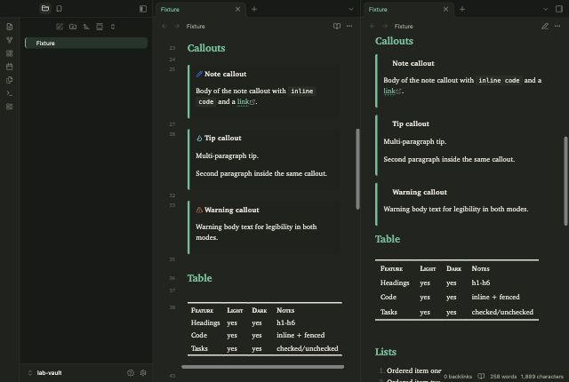Toggle auto-reveal of the current file

point(100,27)
